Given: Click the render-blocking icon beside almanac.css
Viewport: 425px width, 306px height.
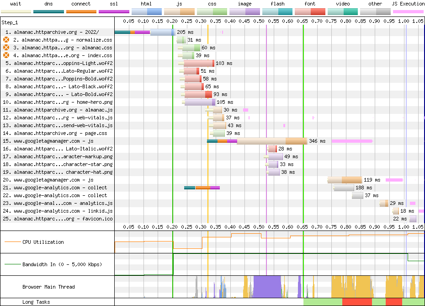Looking at the screenshot, I should pos(6,48).
